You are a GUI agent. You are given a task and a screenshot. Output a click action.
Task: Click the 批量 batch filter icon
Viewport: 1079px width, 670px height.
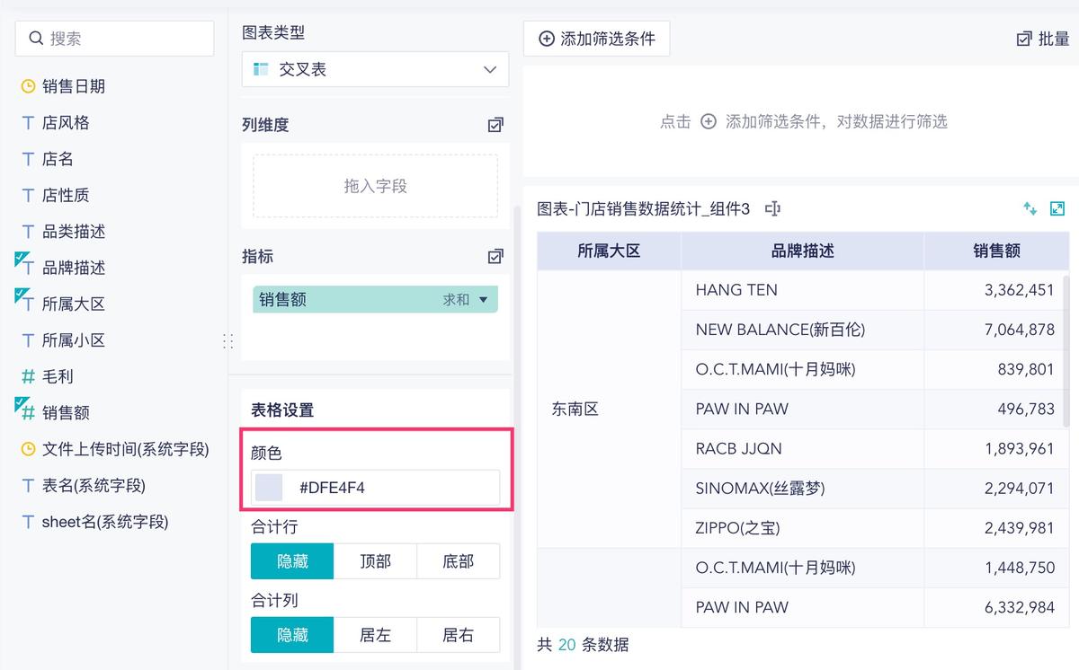pos(1023,39)
